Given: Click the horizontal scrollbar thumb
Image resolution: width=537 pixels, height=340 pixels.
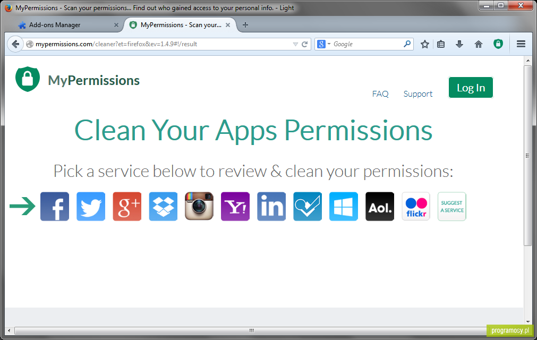Looking at the screenshot, I should tap(252, 330).
